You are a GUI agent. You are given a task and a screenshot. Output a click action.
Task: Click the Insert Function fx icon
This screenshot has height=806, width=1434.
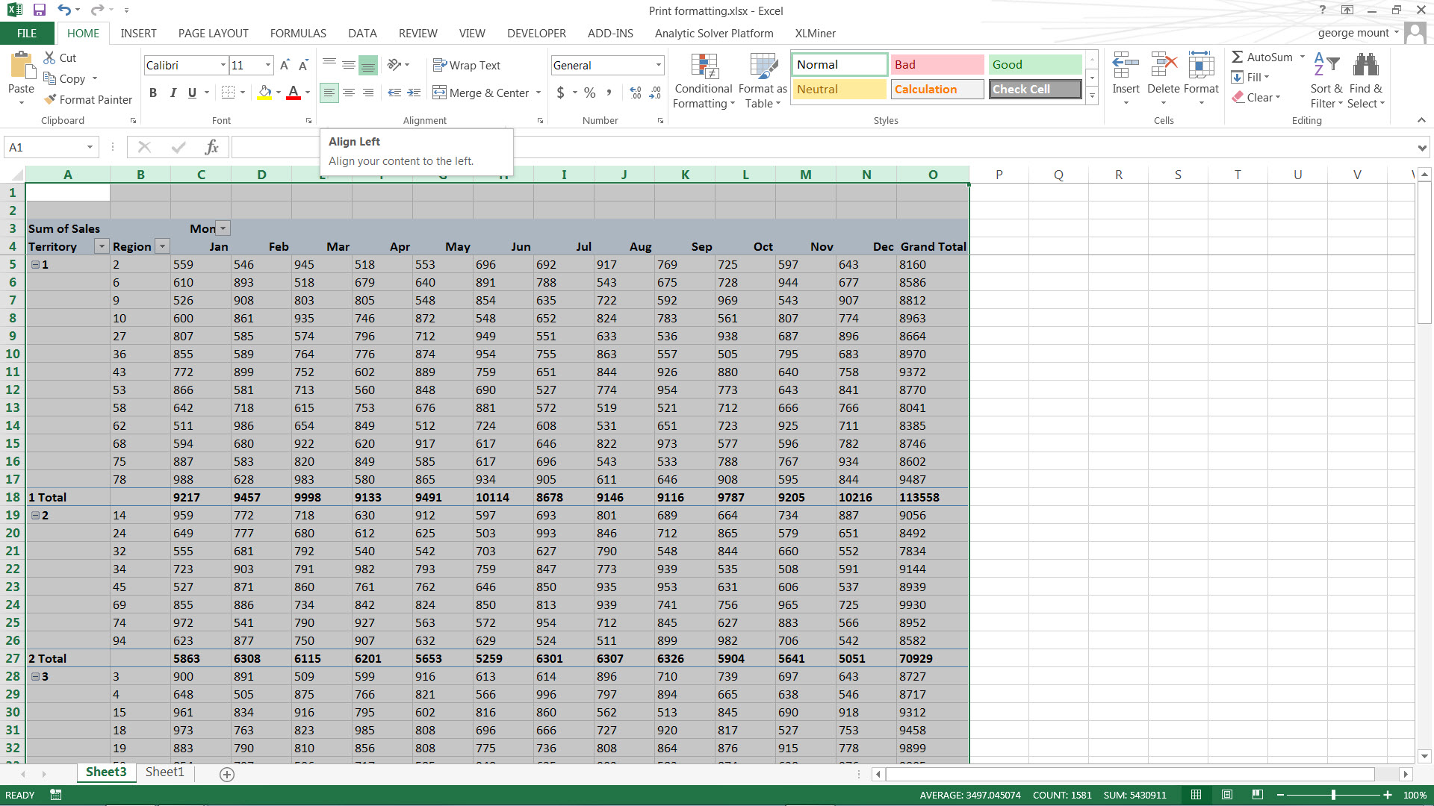(x=211, y=147)
